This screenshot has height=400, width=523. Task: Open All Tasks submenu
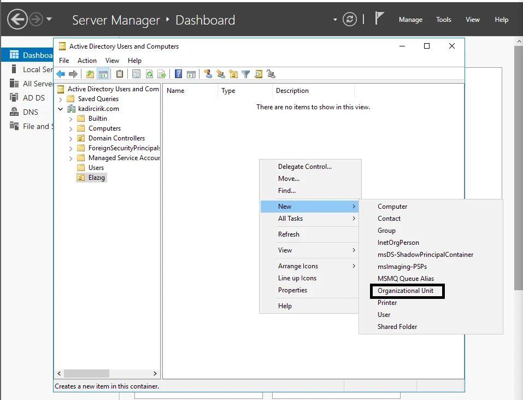(309, 219)
